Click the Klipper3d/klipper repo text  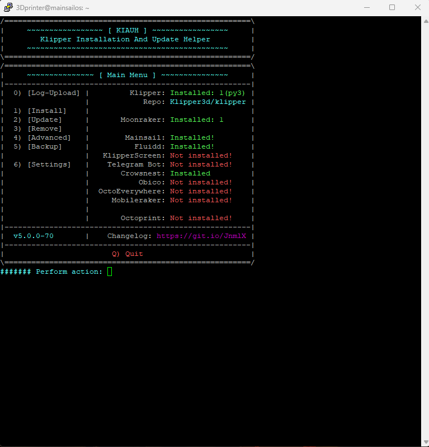point(208,102)
